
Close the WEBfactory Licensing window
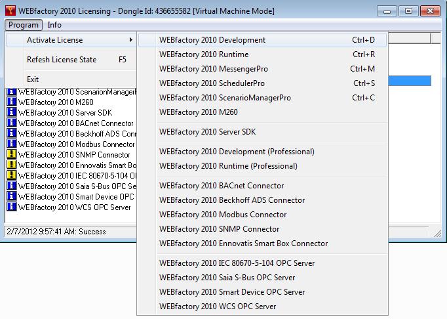tap(430, 11)
